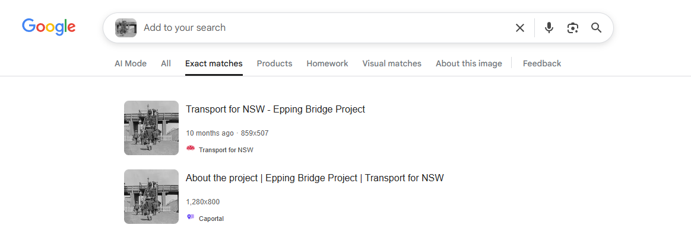Click the Google logo
Screen dimensions: 691x244
click(49, 27)
